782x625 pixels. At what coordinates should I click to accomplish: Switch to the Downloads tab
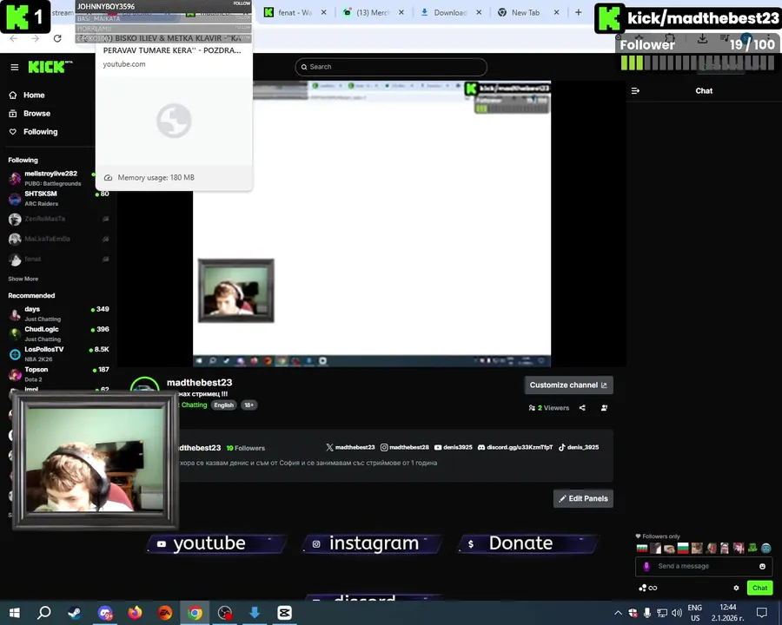tap(450, 12)
